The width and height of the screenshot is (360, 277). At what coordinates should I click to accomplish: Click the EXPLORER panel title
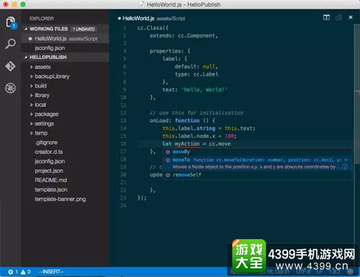tap(41, 18)
